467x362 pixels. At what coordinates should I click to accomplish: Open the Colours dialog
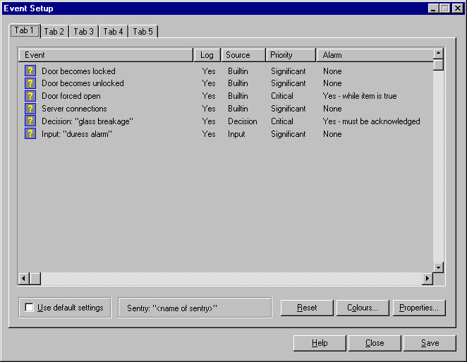coord(363,308)
